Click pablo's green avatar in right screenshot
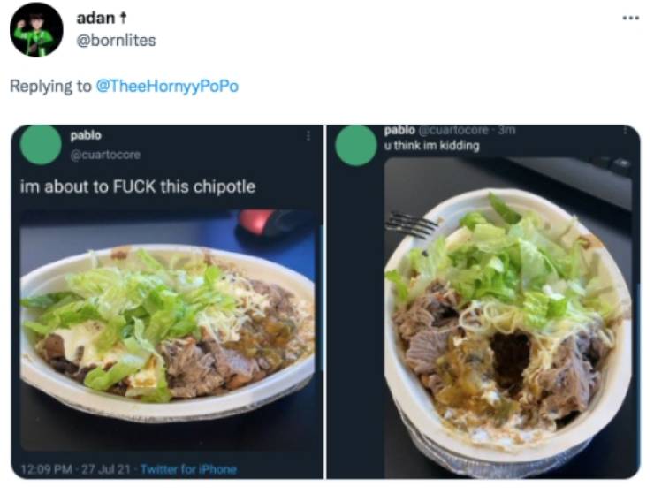The height and width of the screenshot is (494, 654). (356, 146)
